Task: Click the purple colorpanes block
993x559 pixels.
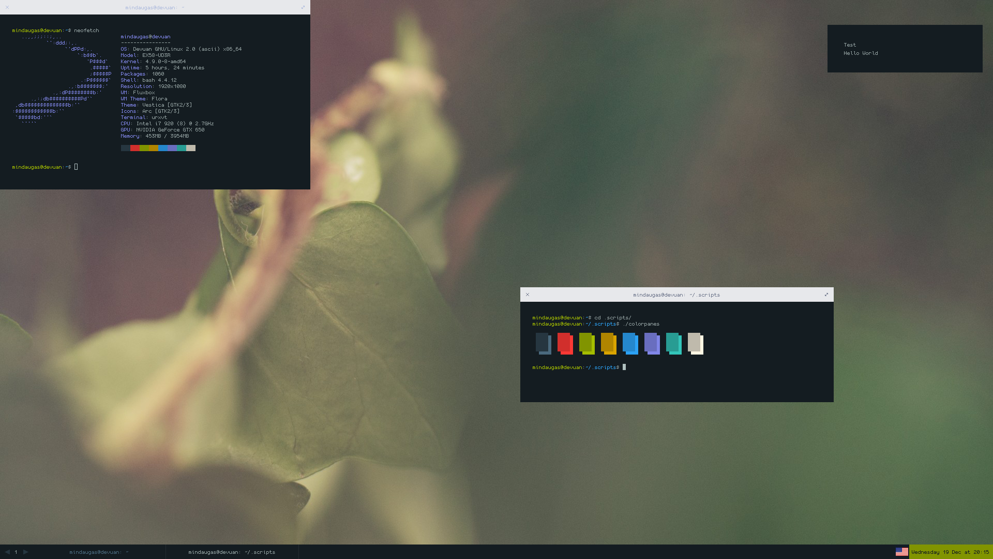Action: click(652, 344)
